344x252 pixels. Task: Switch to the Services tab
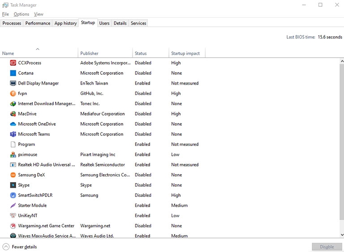click(x=138, y=23)
